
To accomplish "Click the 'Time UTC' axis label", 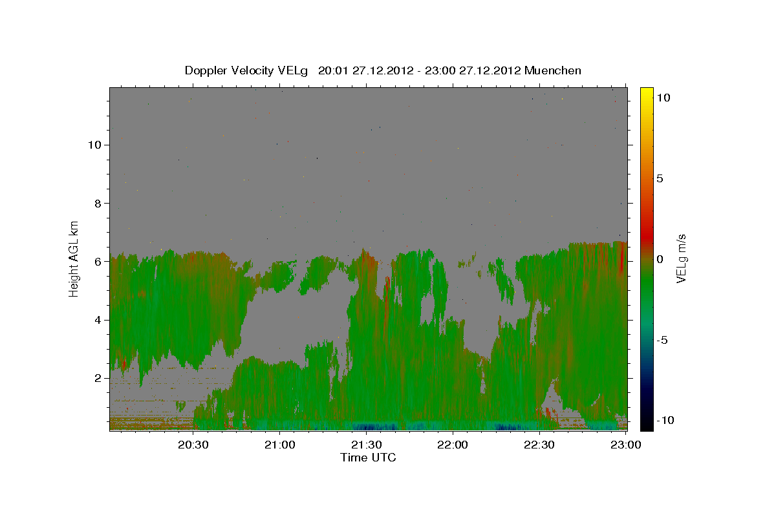I will (368, 458).
